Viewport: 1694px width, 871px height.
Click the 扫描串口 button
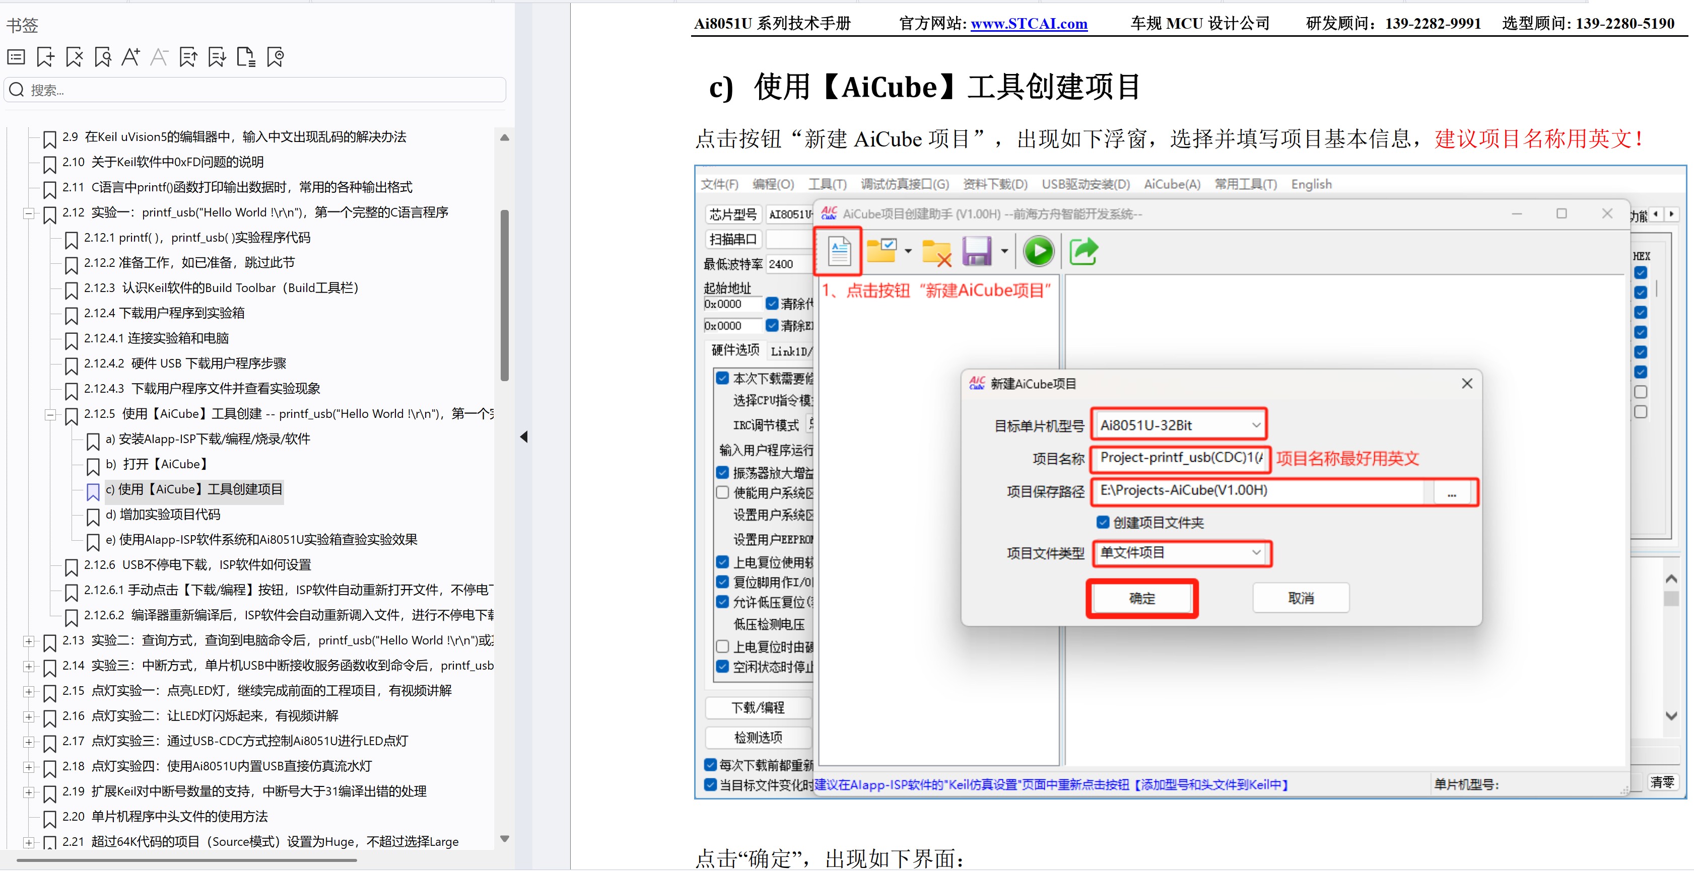[733, 239]
